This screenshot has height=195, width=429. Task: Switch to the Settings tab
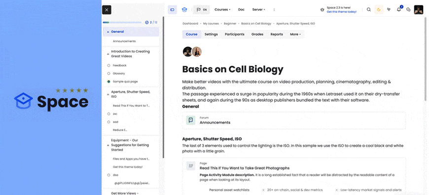tap(211, 34)
